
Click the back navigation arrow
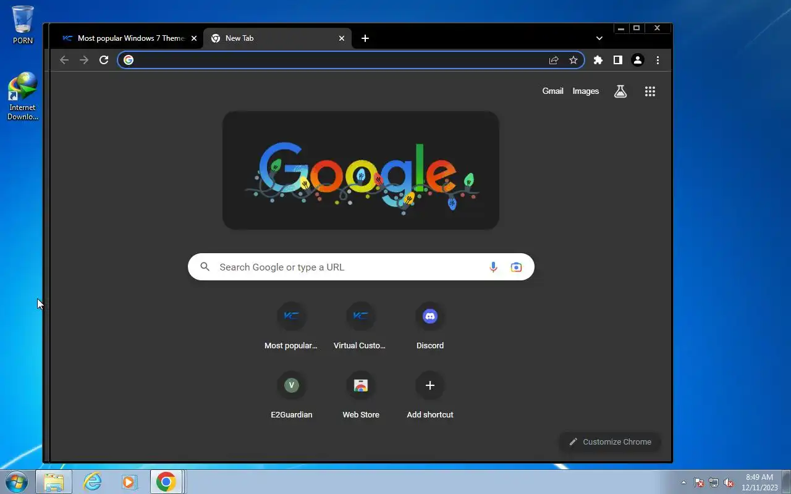click(64, 60)
